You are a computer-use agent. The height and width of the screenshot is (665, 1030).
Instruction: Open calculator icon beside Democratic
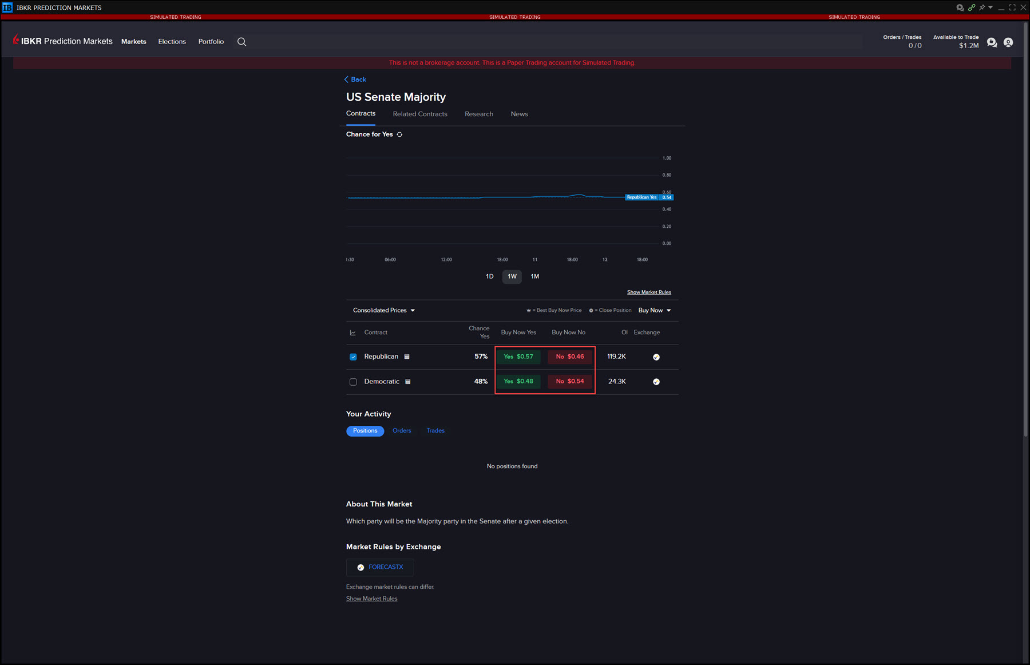[408, 382]
